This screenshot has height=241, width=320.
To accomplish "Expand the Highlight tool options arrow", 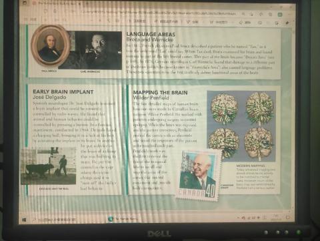I will (x=233, y=22).
